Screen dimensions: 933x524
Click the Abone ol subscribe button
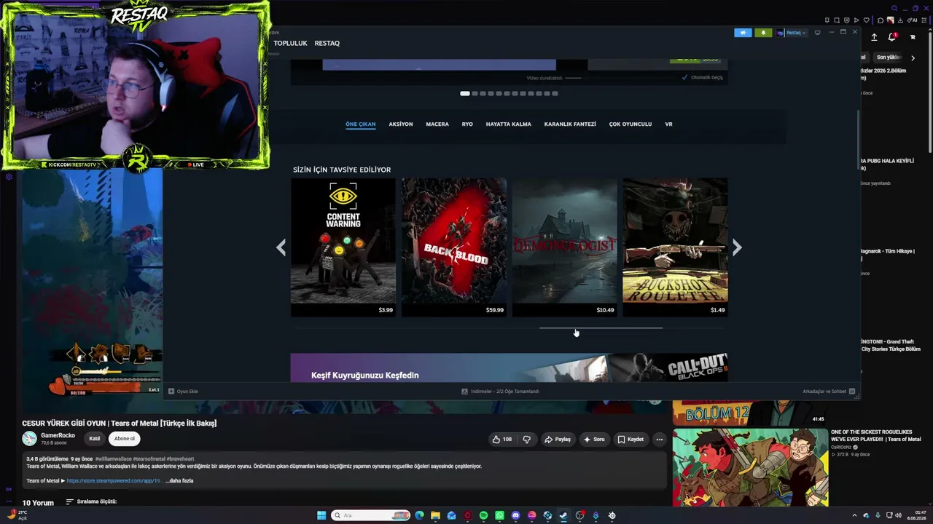pos(125,439)
